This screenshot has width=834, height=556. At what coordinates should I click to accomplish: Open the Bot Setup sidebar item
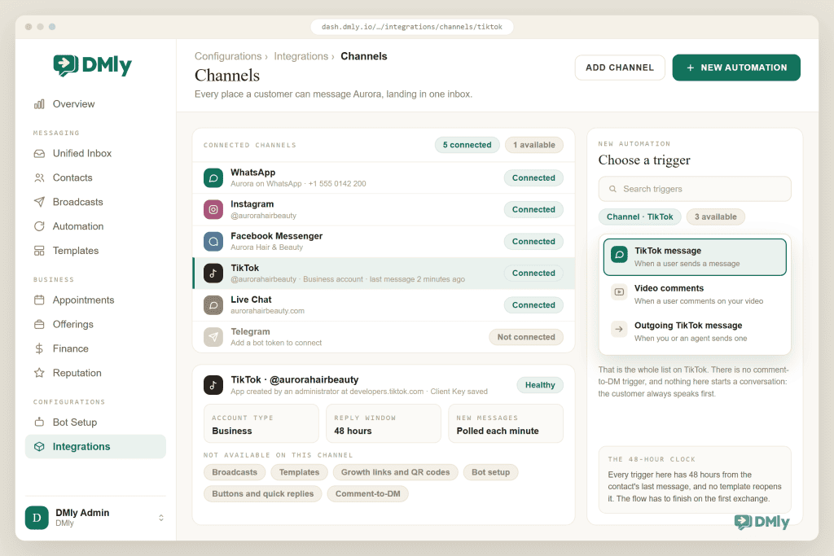tap(96, 422)
